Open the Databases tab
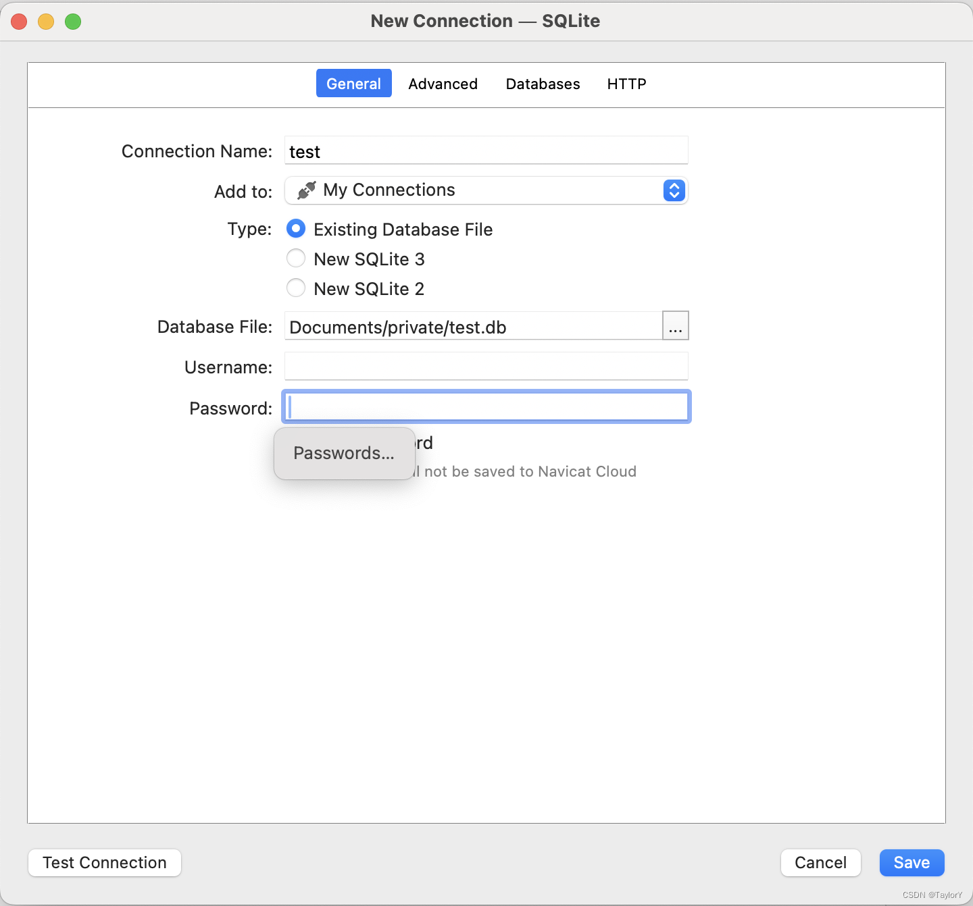The height and width of the screenshot is (906, 973). tap(543, 84)
